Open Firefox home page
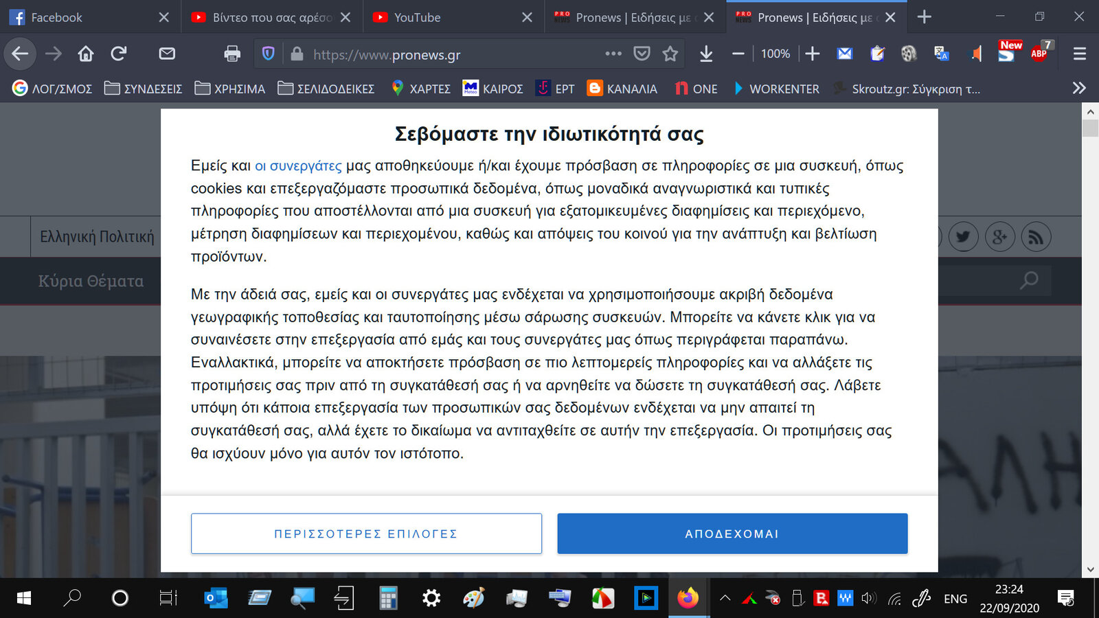Image resolution: width=1099 pixels, height=618 pixels. [x=86, y=54]
